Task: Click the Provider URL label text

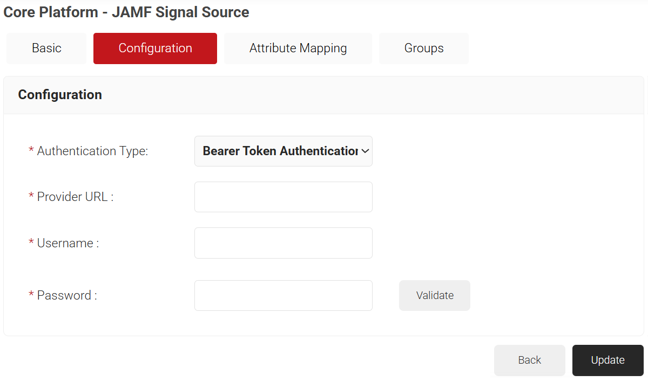Action: [x=75, y=197]
